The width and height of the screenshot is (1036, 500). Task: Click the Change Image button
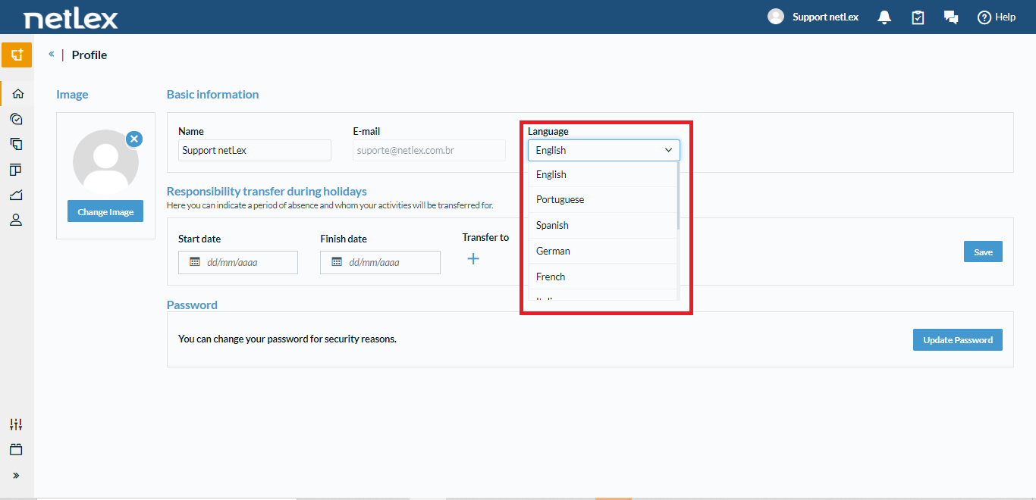click(105, 212)
